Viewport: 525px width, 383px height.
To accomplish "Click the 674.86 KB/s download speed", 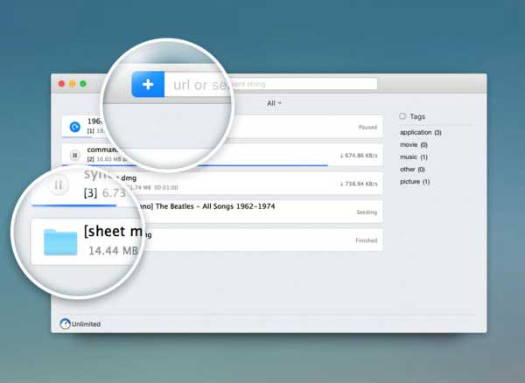I will pyautogui.click(x=358, y=156).
